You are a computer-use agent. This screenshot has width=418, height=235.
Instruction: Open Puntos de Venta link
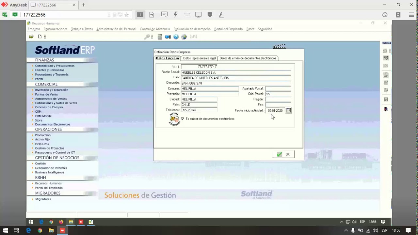point(46,94)
